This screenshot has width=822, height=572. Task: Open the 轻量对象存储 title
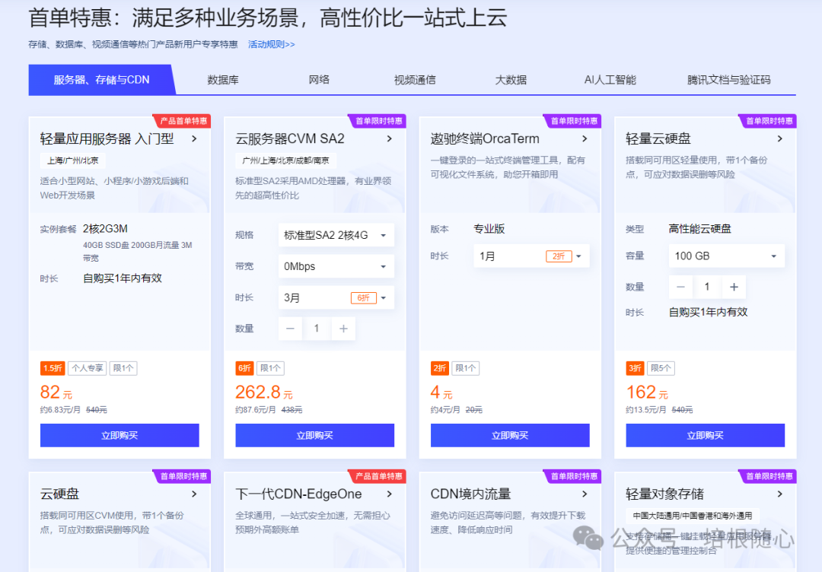(x=664, y=494)
